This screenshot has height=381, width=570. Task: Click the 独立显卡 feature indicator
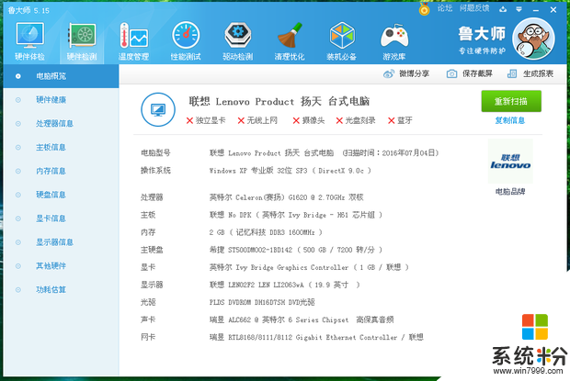tap(206, 120)
